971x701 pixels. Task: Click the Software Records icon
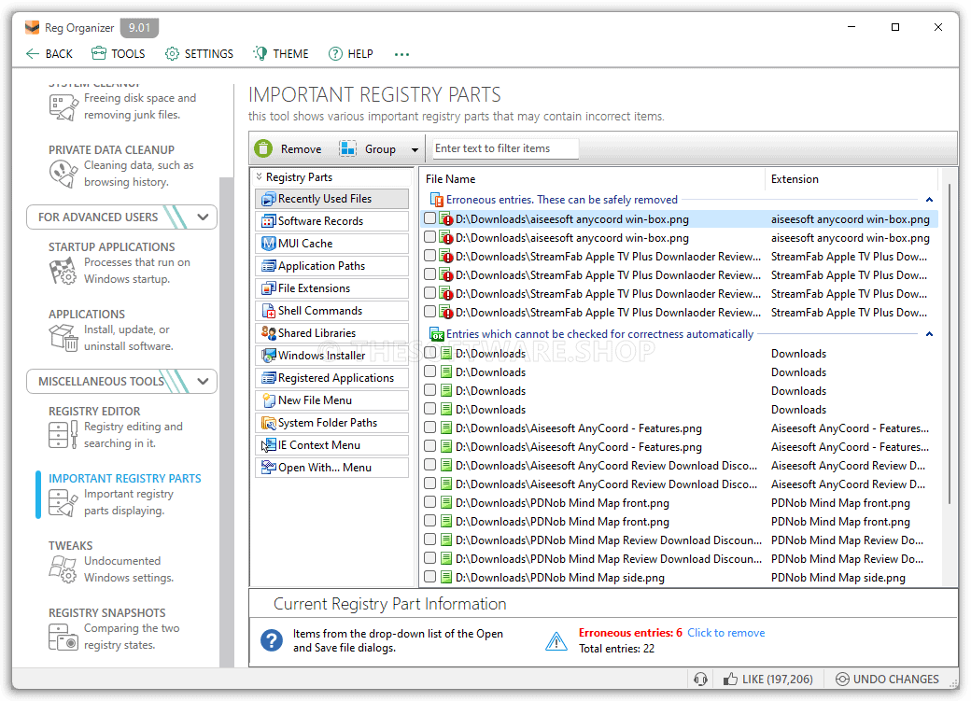268,221
